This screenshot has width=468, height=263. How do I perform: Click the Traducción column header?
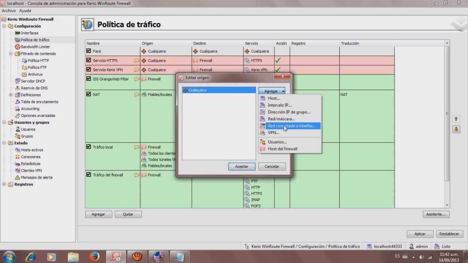pyautogui.click(x=367, y=43)
